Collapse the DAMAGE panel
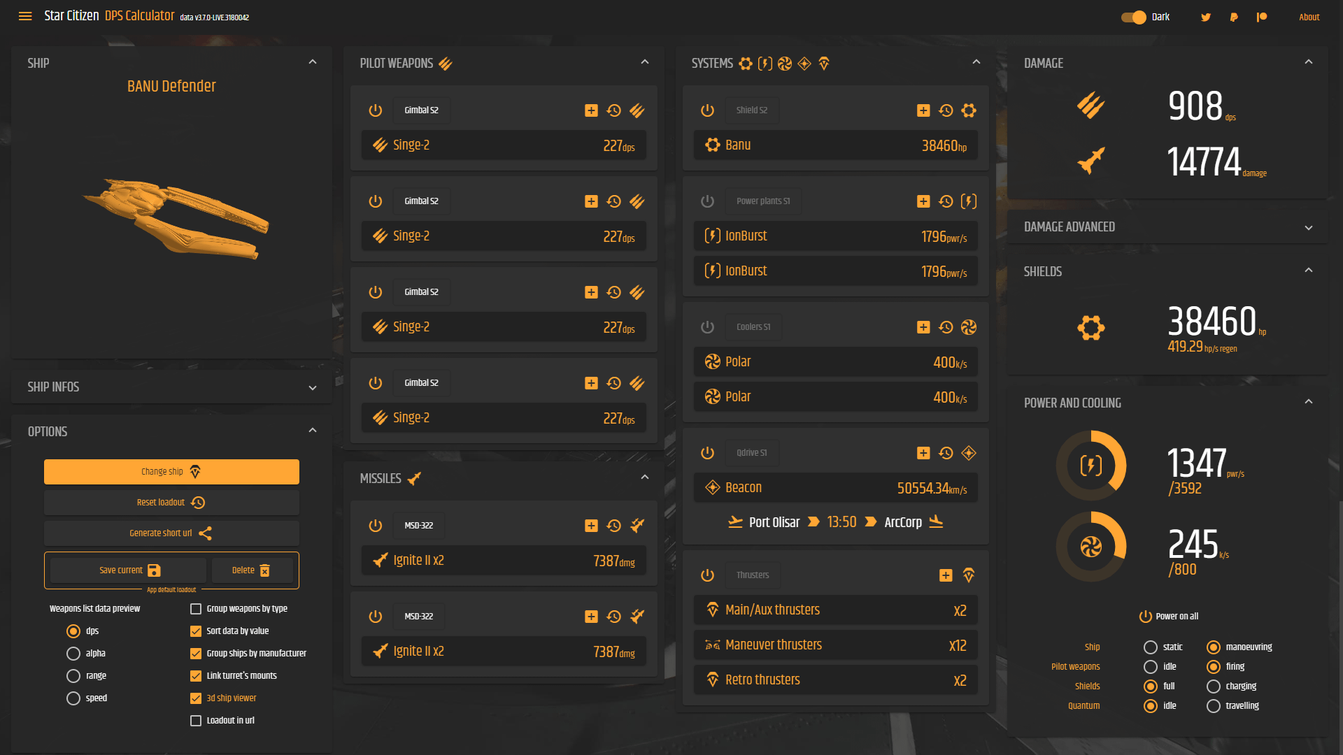This screenshot has height=755, width=1343. tap(1309, 62)
